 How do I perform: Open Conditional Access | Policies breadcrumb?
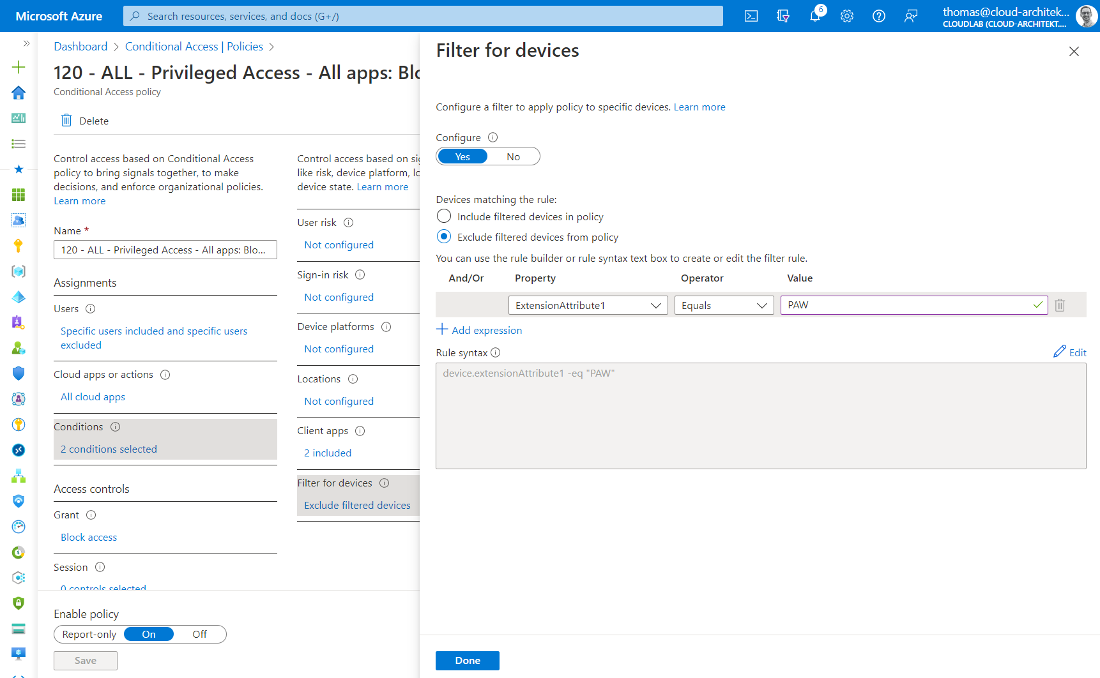pyautogui.click(x=194, y=47)
